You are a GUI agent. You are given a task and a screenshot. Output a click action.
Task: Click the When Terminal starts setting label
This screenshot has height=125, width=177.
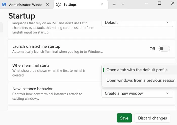point(31,65)
